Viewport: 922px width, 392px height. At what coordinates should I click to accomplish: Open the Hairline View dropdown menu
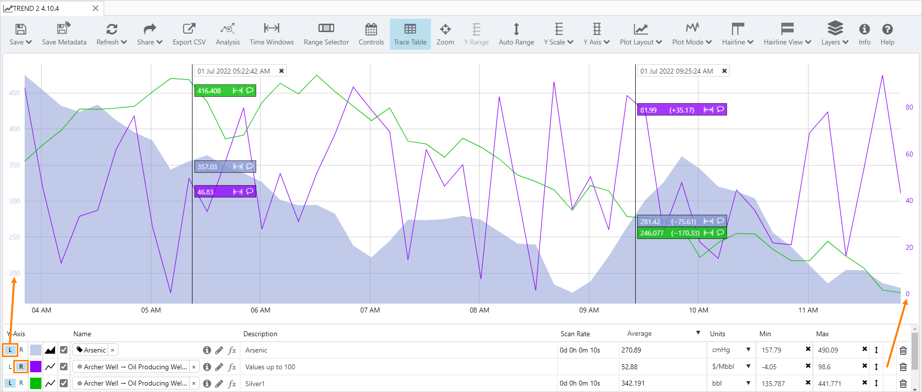(787, 34)
